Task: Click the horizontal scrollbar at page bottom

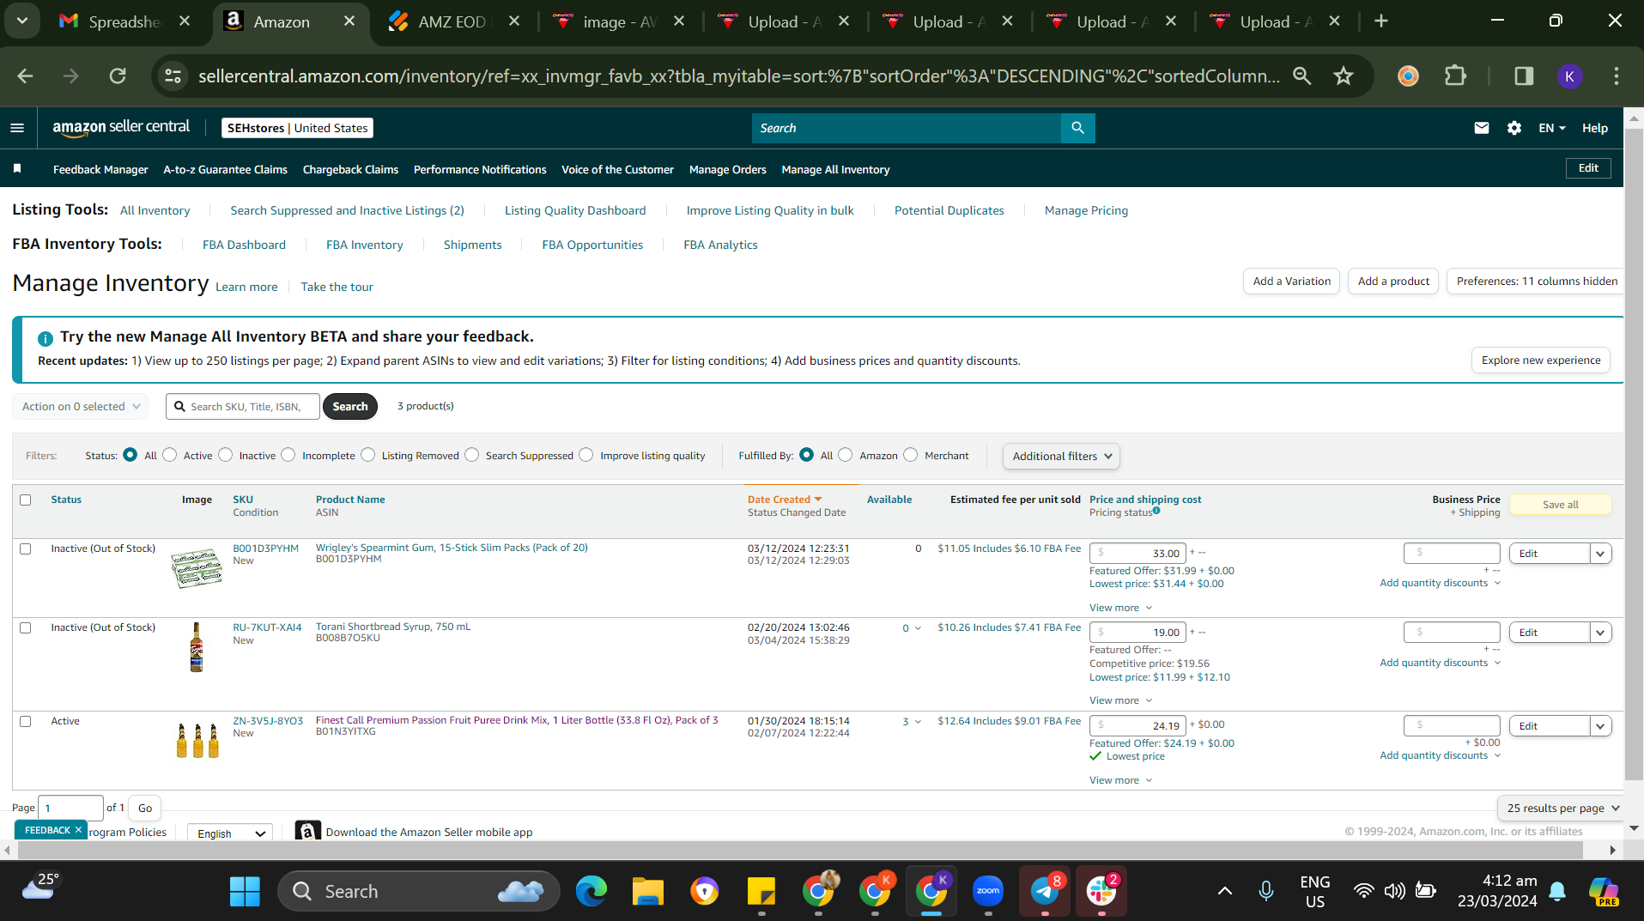Action: coord(800,850)
